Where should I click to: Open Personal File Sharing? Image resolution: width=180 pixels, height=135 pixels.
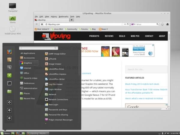(x=56, y=115)
